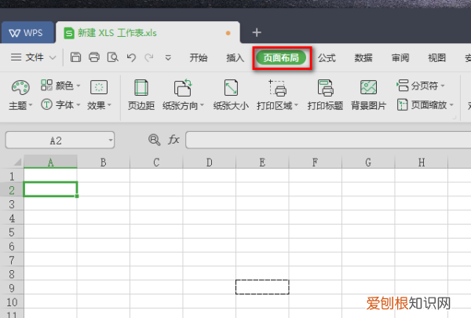Switch to the 视图 tab
The width and height of the screenshot is (471, 318).
tap(436, 57)
